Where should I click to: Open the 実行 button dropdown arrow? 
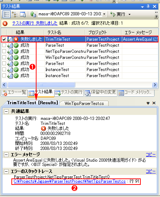129,14
